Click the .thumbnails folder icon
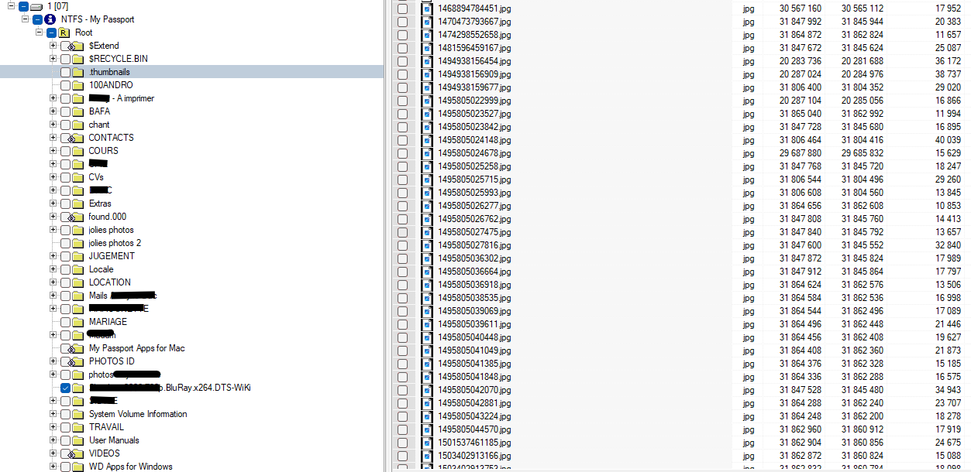The image size is (971, 472). [x=77, y=72]
